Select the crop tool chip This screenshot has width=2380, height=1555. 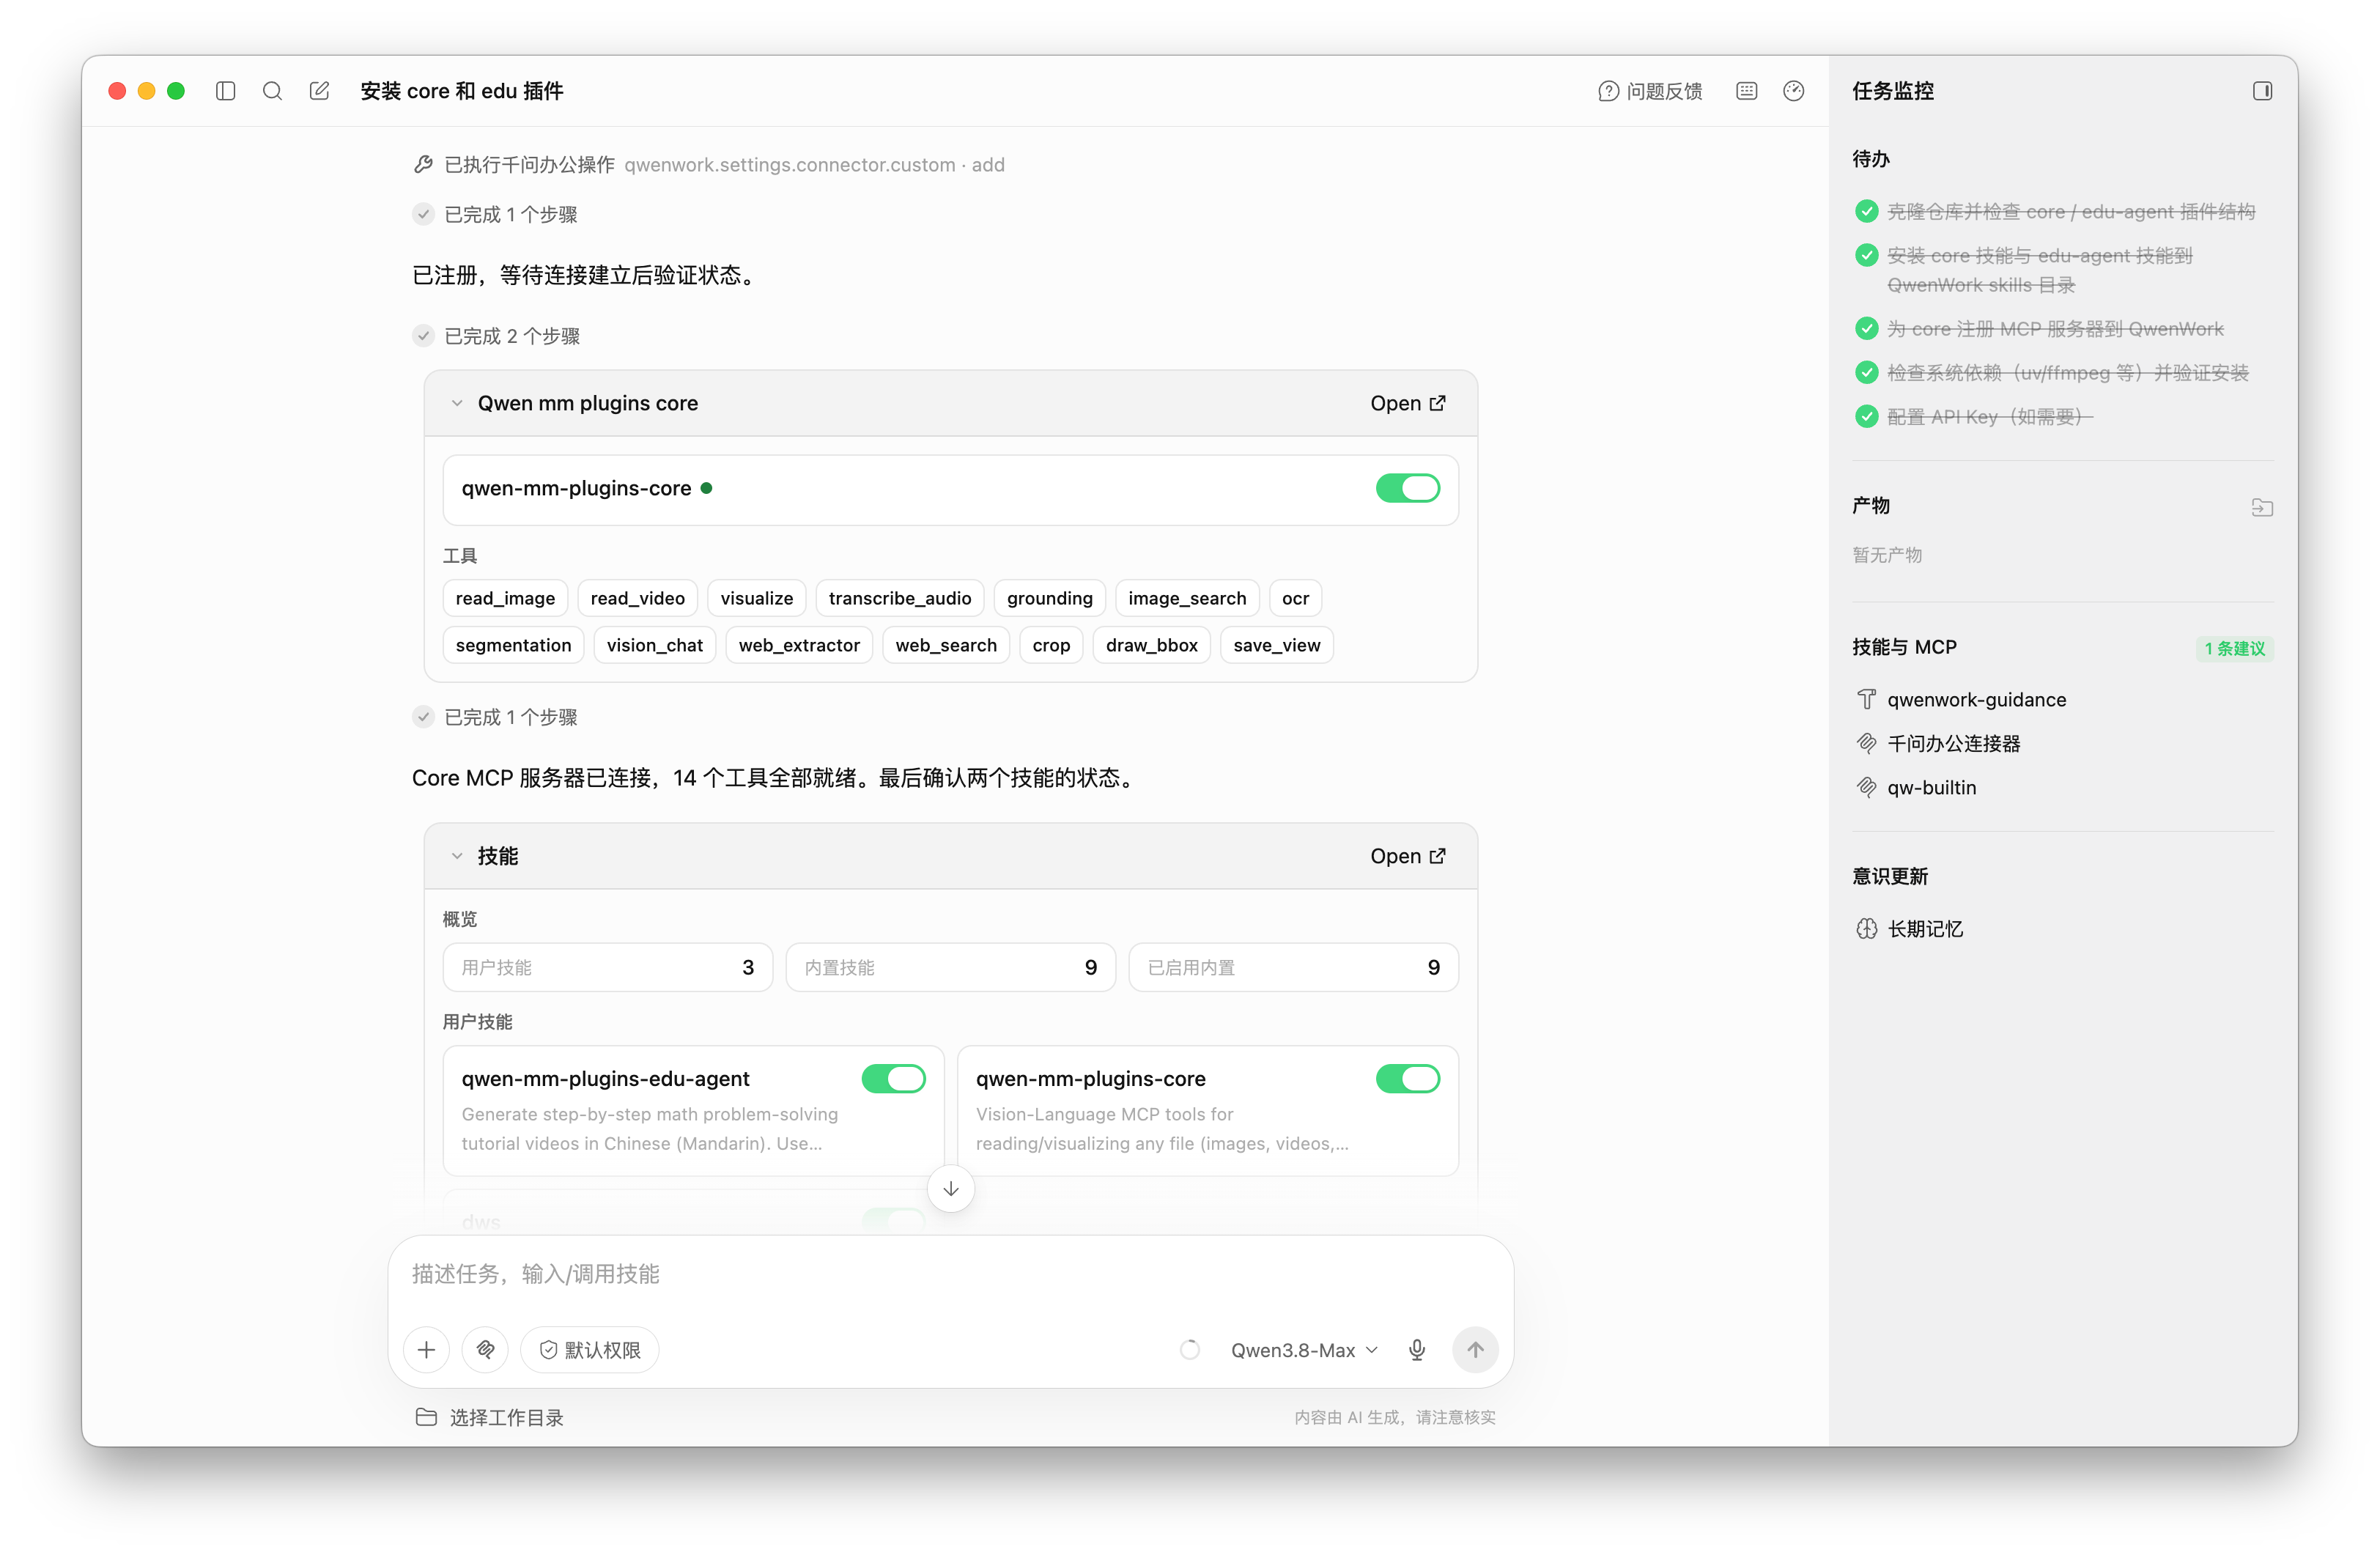(x=1051, y=645)
